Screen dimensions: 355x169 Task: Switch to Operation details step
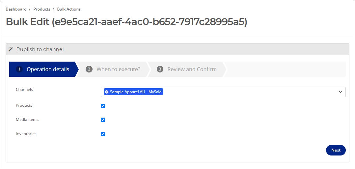point(44,69)
